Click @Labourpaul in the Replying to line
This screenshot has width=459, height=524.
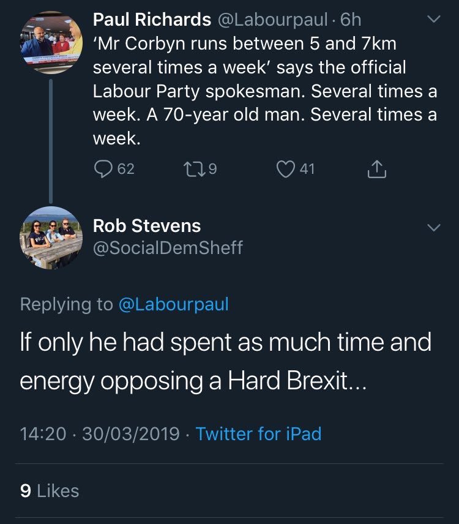173,304
